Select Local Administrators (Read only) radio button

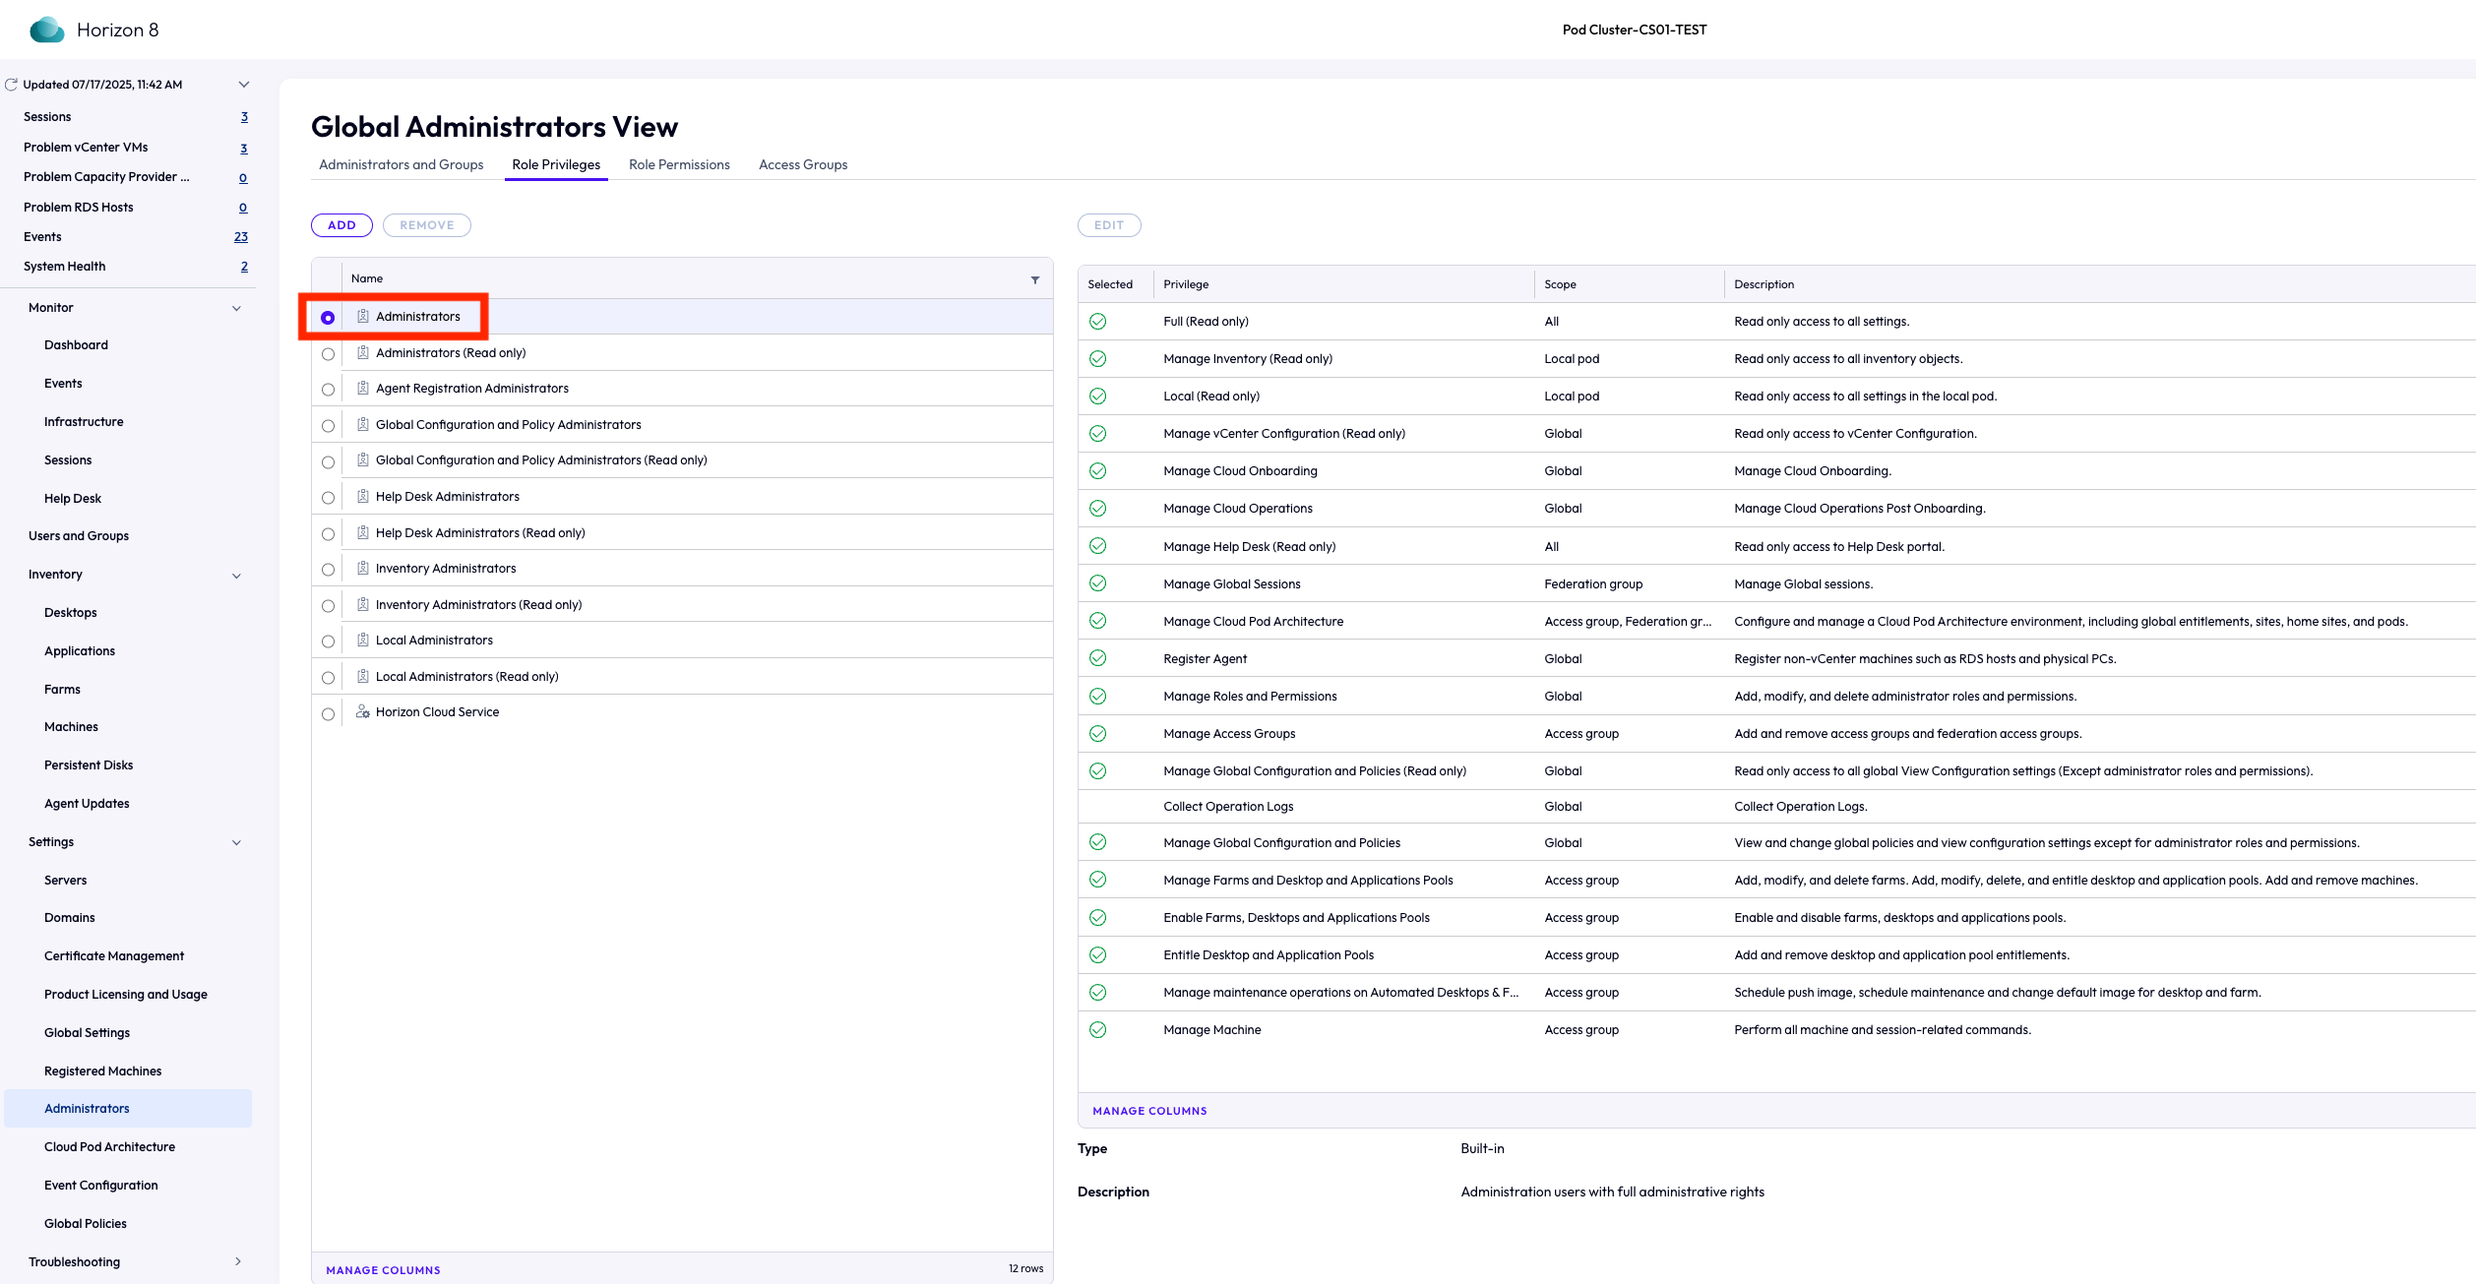(x=328, y=678)
